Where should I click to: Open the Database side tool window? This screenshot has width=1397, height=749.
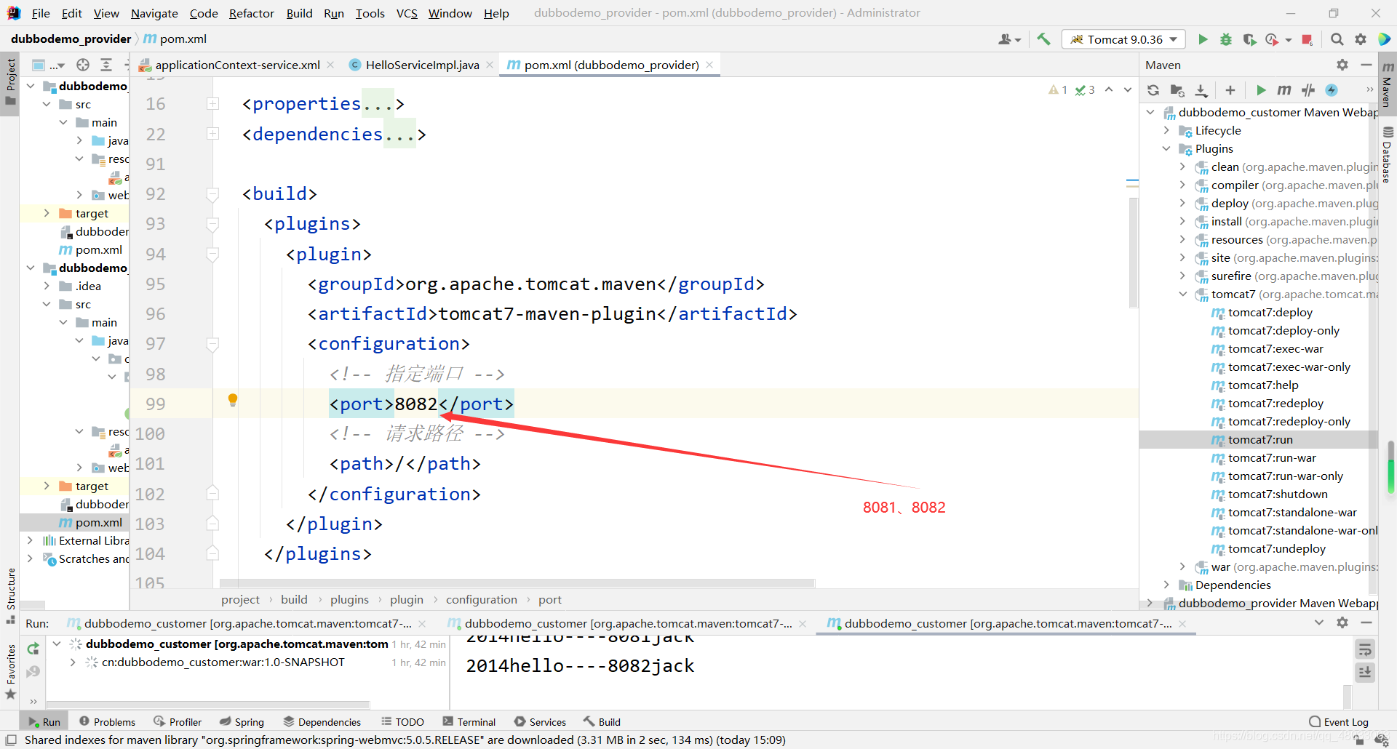1388,154
